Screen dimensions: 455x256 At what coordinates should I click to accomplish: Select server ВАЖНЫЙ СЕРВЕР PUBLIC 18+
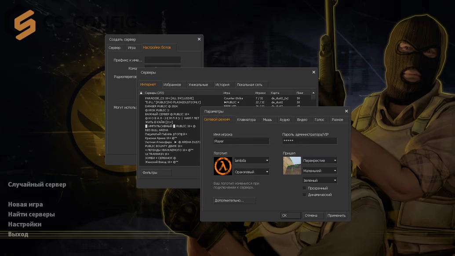click(x=170, y=114)
